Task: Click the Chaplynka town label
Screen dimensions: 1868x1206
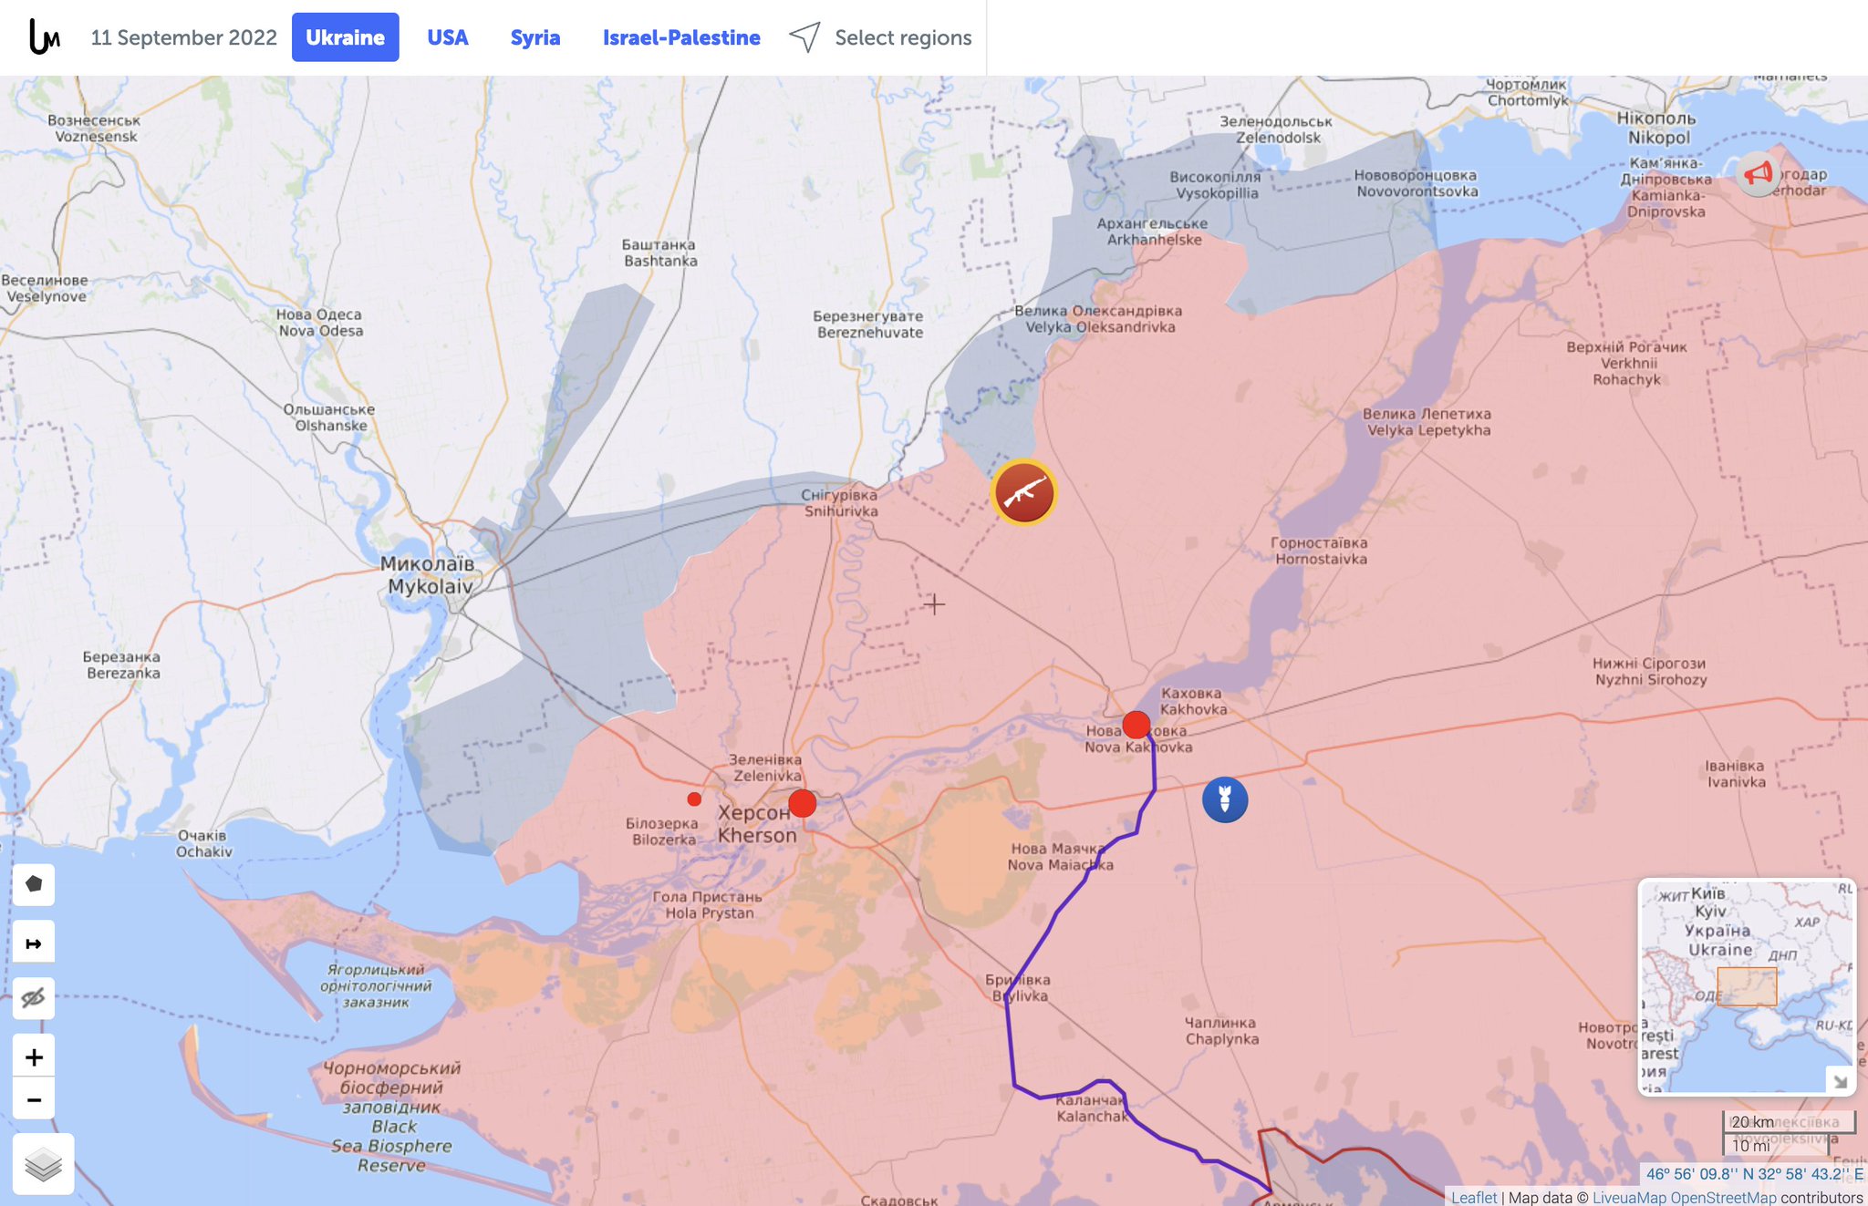Action: 1221,1030
